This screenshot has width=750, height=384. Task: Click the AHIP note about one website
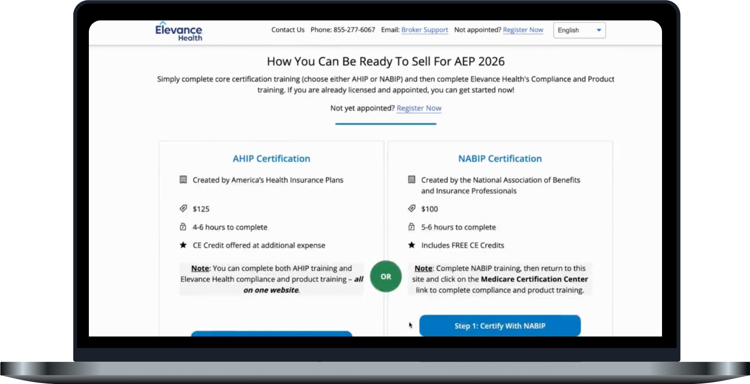271,279
